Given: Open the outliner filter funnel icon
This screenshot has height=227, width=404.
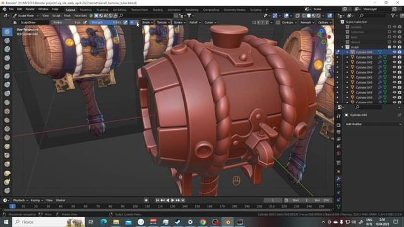Looking at the screenshot, I should (x=393, y=16).
